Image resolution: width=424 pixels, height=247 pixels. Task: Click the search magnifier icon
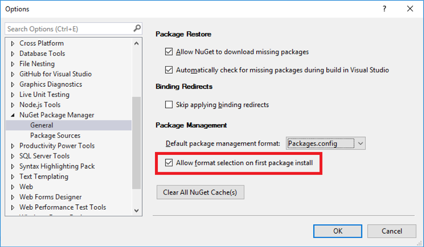pos(137,28)
